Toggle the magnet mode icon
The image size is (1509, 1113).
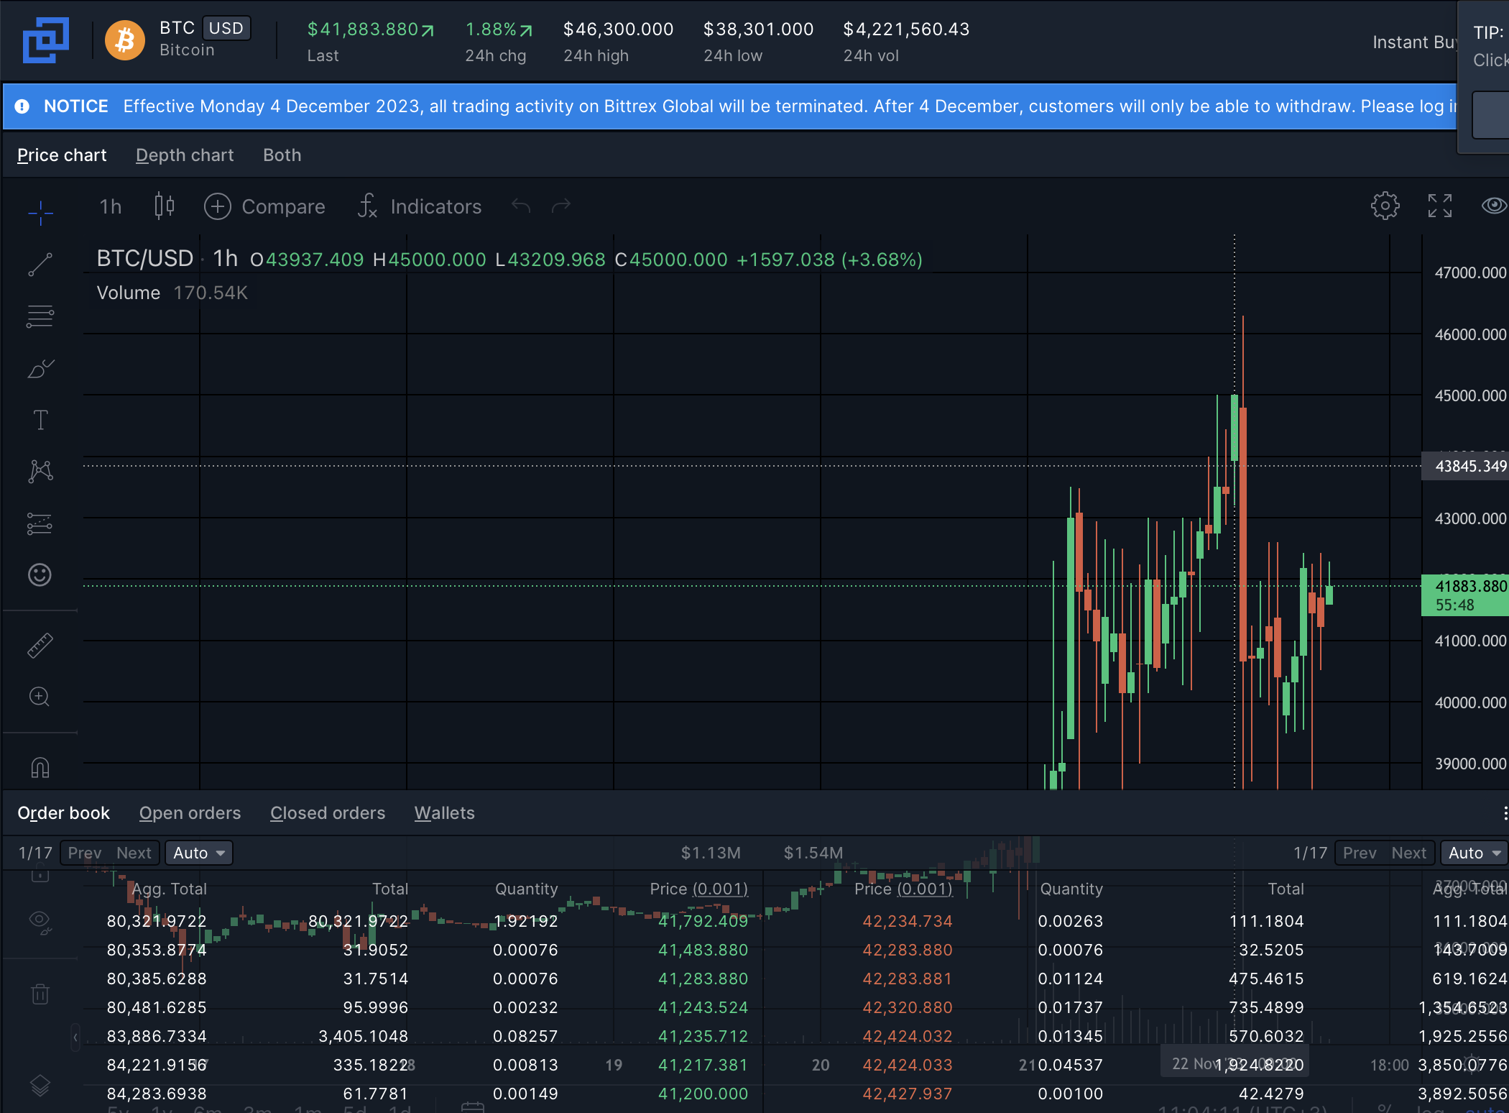40,768
